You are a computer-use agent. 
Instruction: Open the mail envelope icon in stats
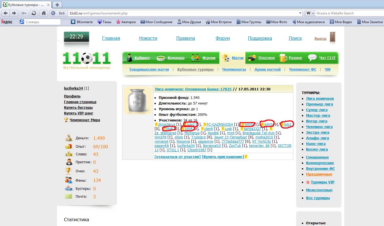[x=68, y=196]
